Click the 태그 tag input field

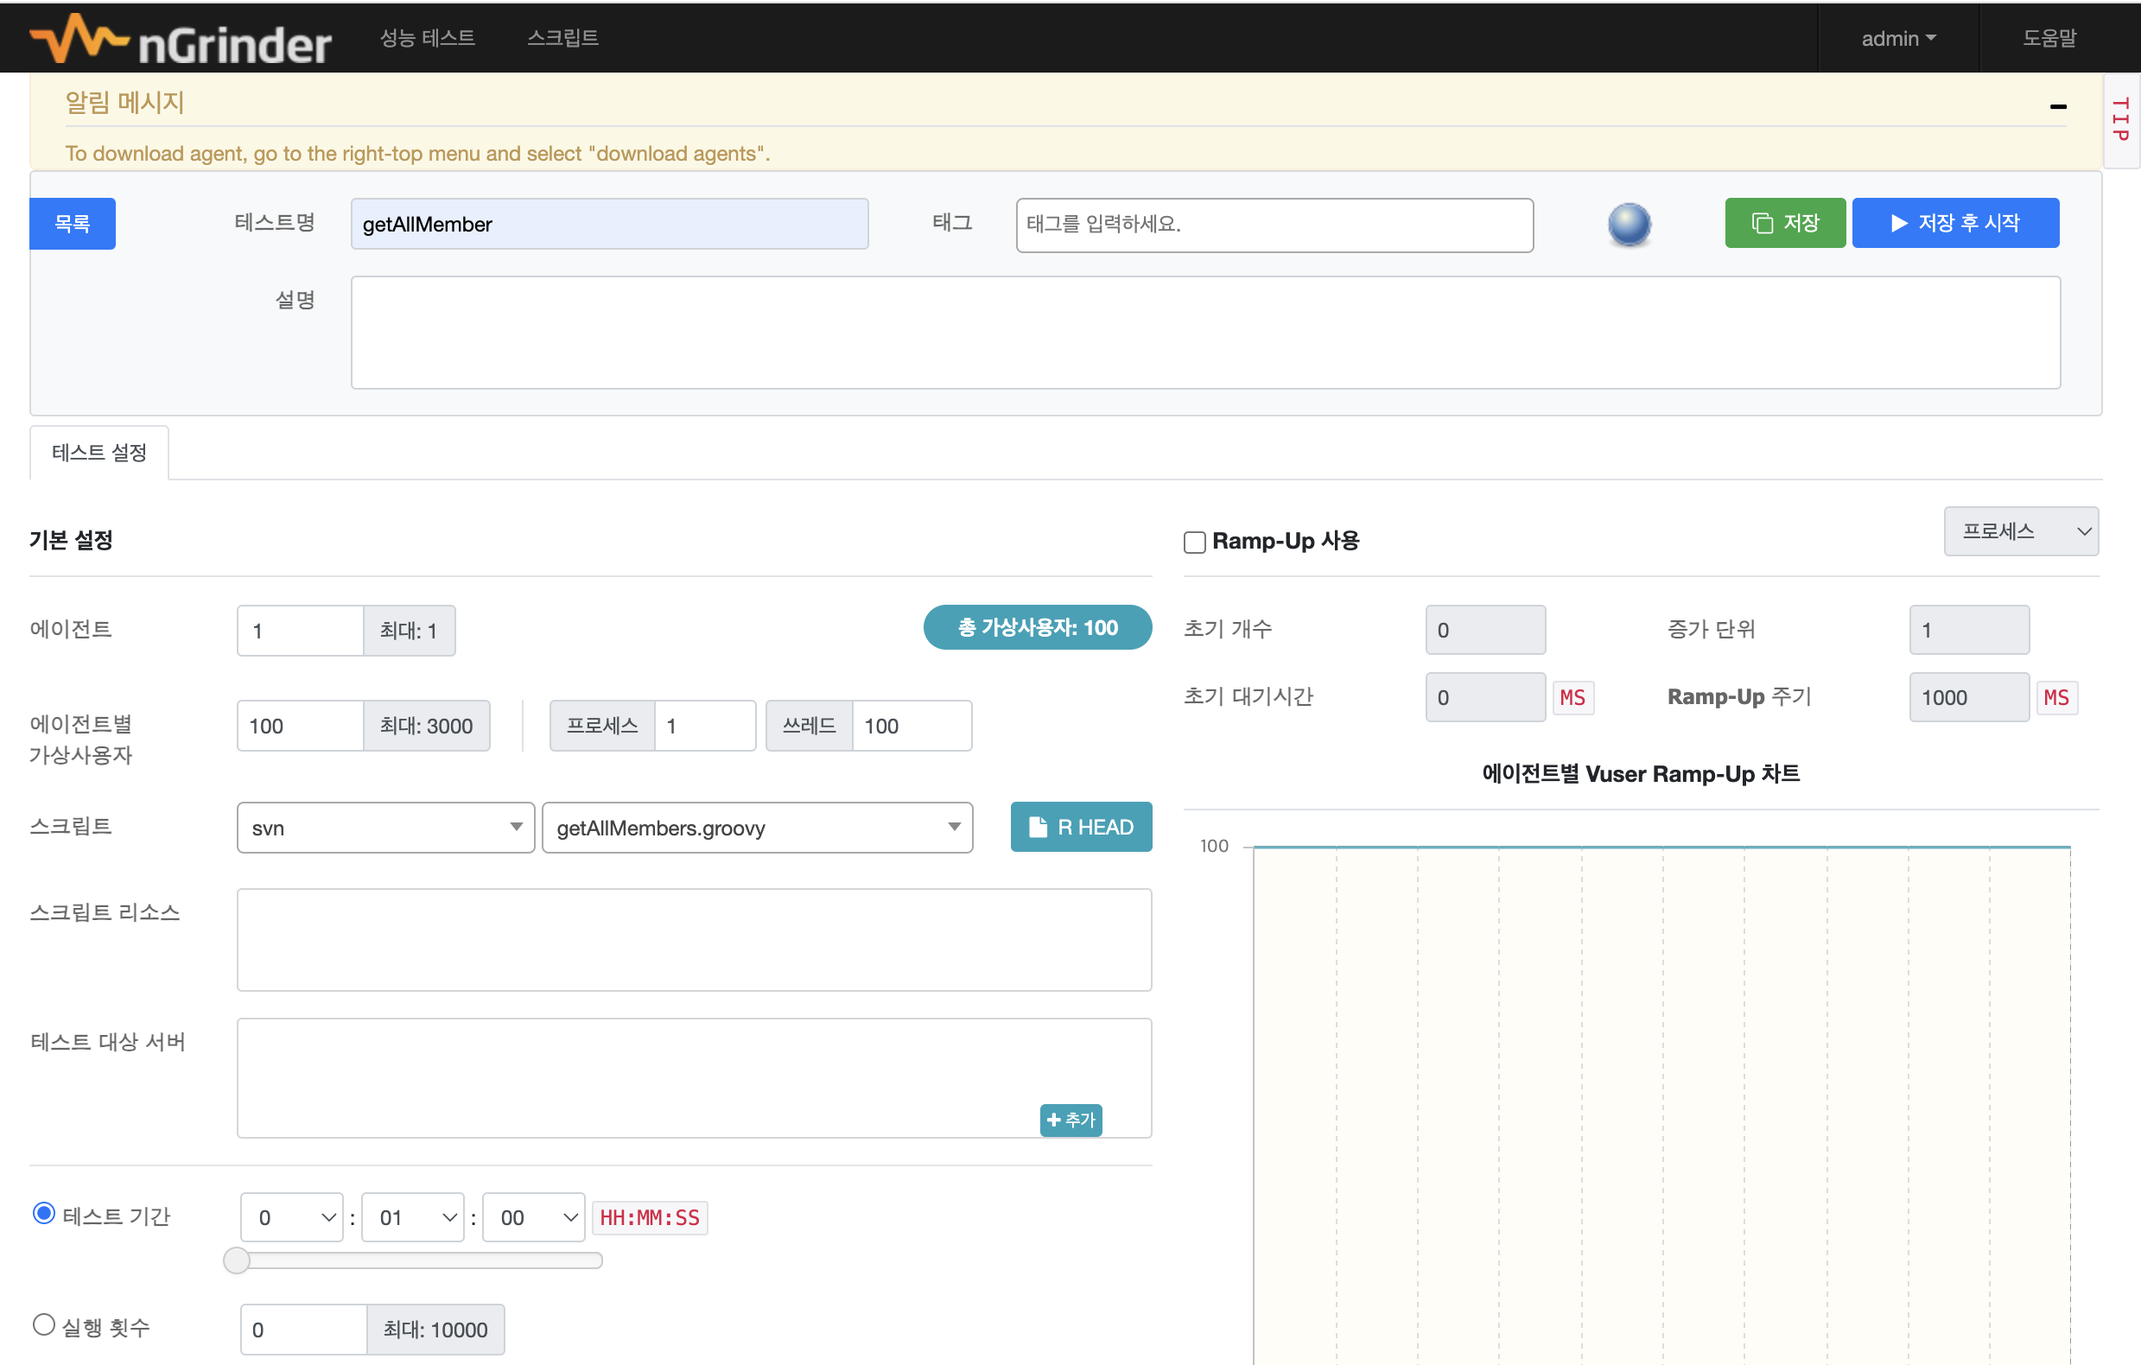point(1274,224)
